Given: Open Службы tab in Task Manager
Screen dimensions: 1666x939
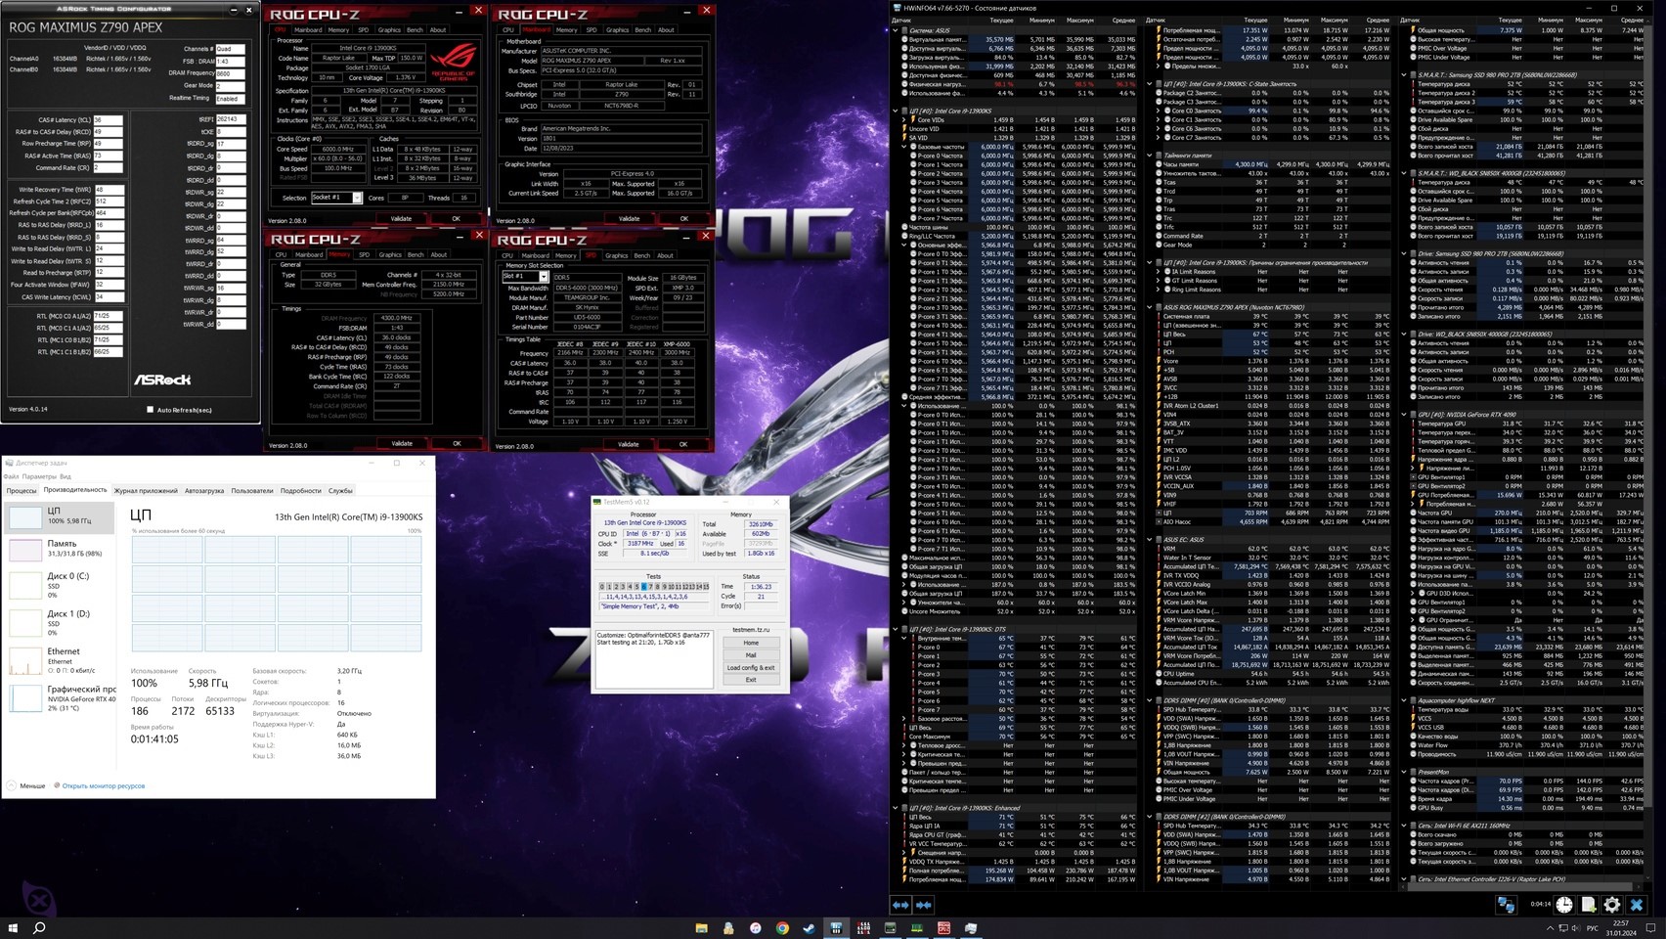Looking at the screenshot, I should (340, 491).
